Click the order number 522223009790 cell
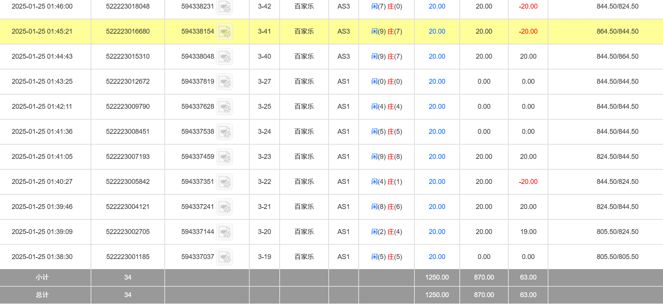This screenshot has width=663, height=305. click(128, 107)
